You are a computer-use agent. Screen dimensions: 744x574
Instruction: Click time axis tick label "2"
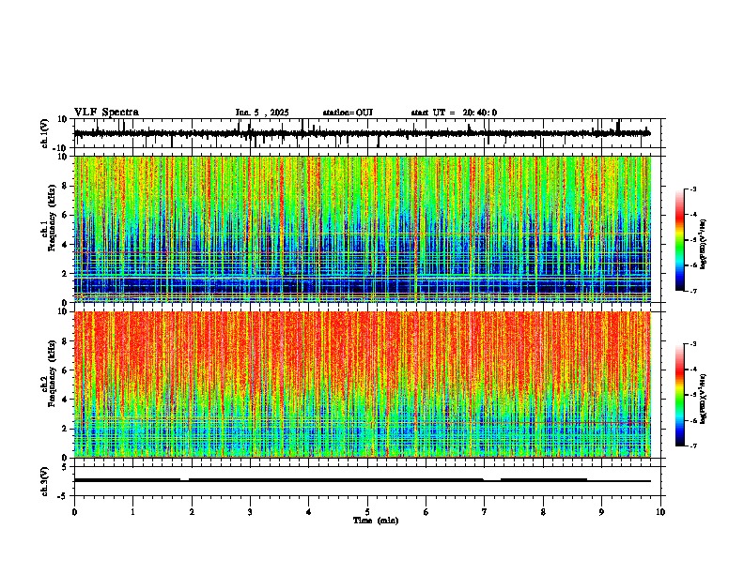tap(192, 512)
